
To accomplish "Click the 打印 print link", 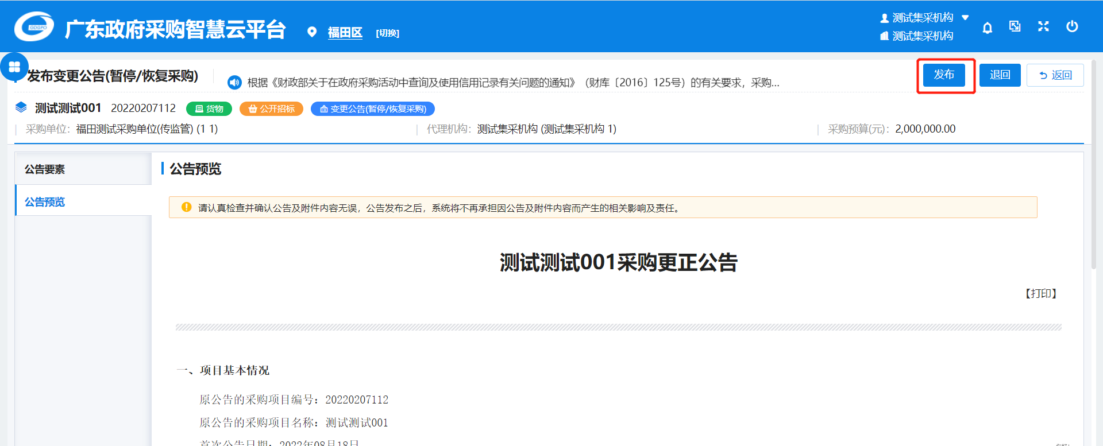I will 1040,294.
